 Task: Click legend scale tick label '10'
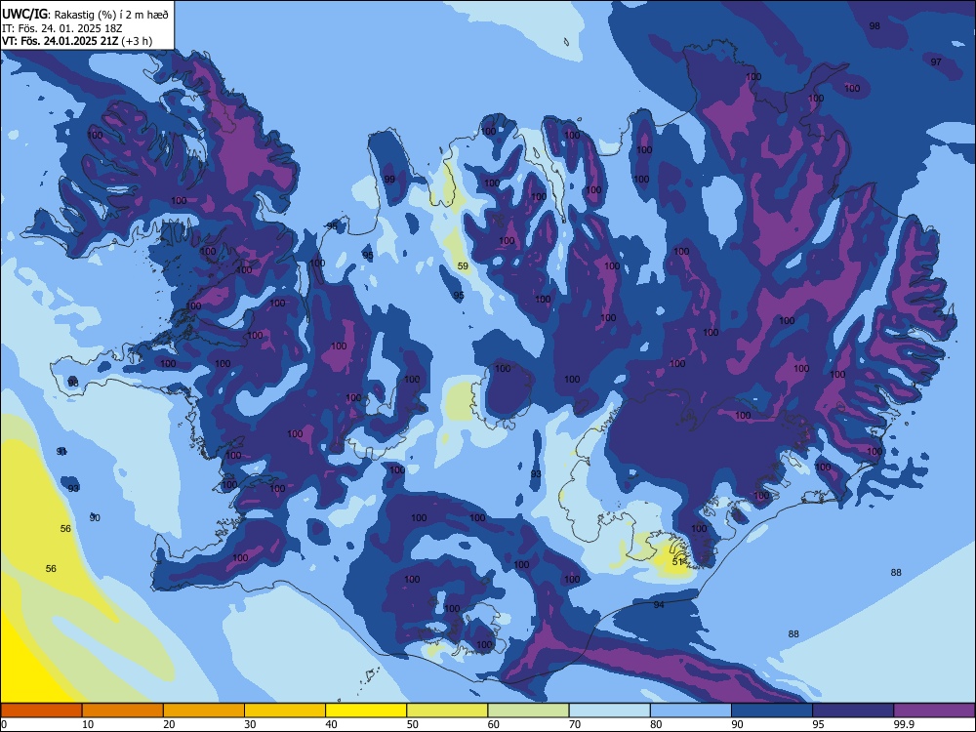88,724
